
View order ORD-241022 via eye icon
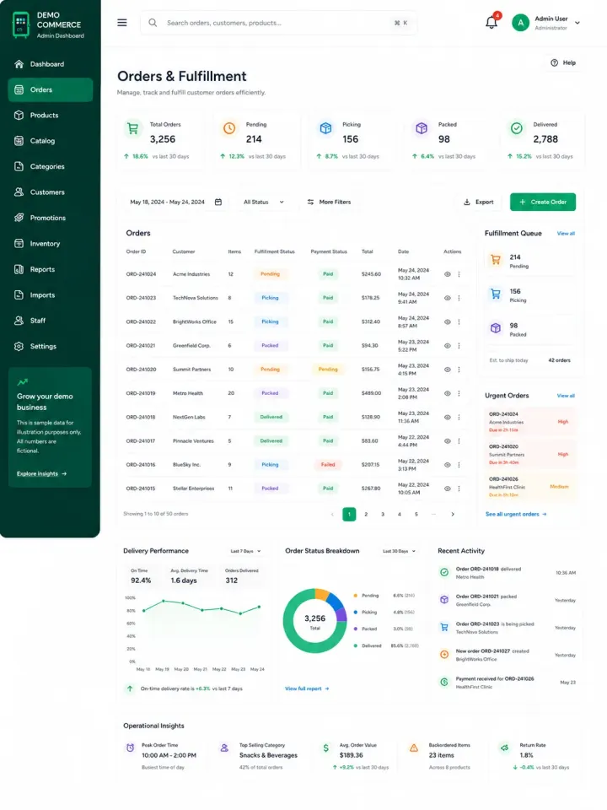point(448,321)
